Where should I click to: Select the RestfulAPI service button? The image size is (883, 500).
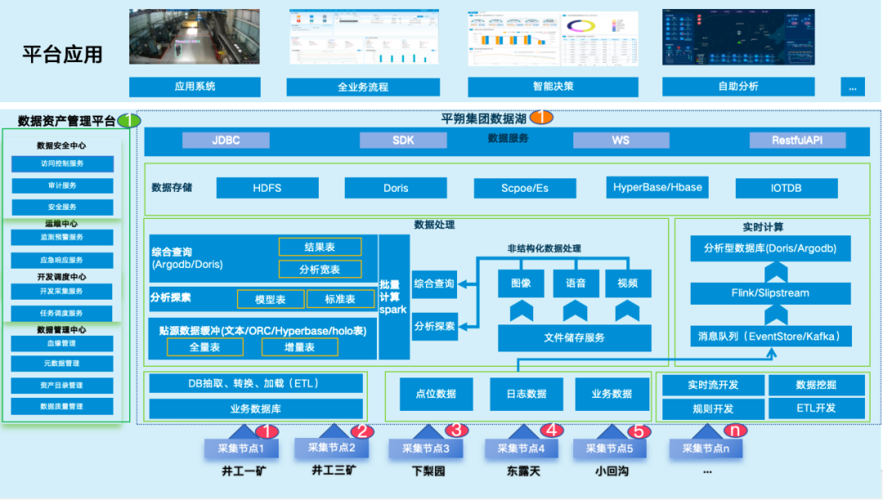[x=797, y=141]
